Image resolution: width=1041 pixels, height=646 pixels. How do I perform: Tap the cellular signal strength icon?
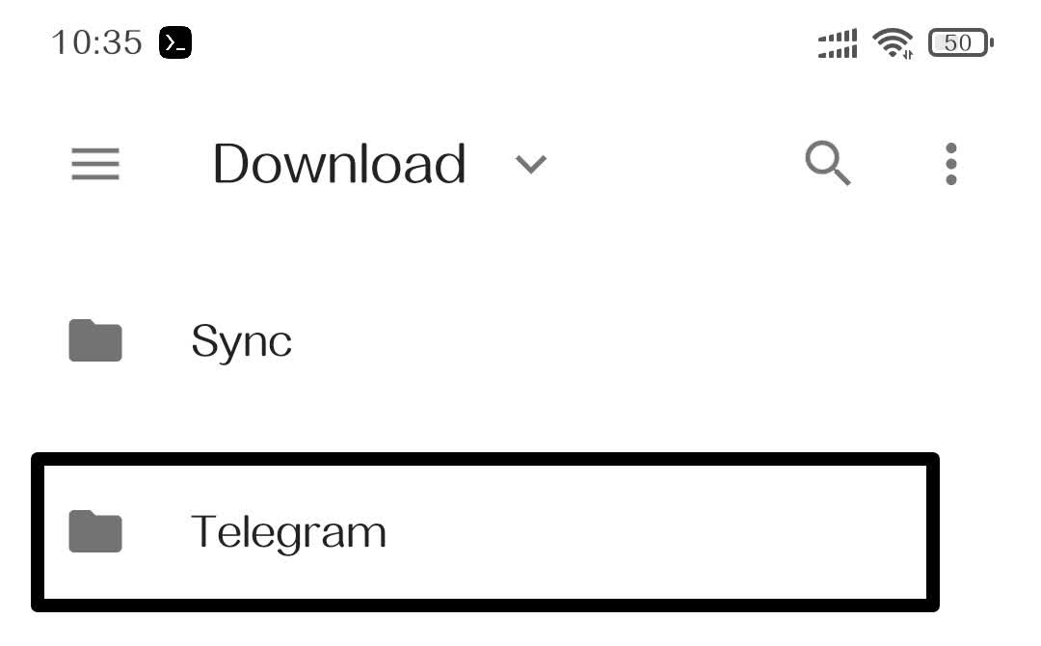pyautogui.click(x=838, y=43)
